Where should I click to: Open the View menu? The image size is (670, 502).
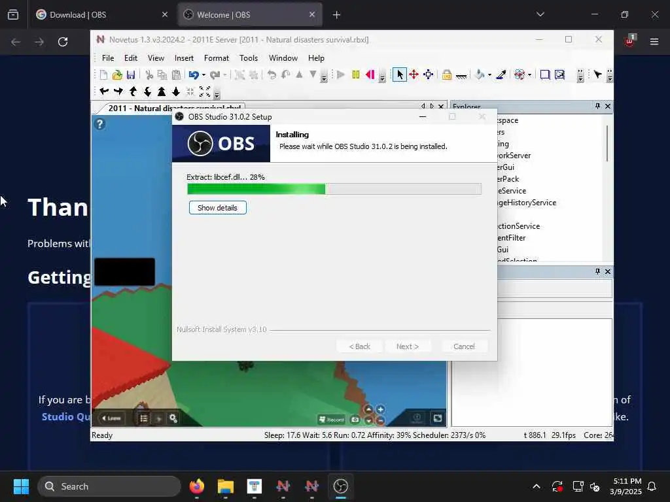(x=156, y=58)
